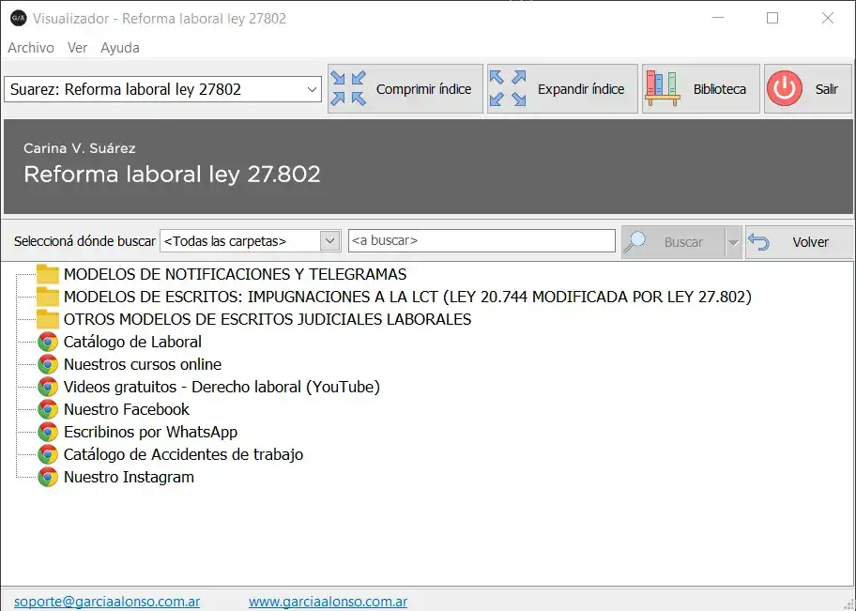Click the Comprimir índice arrows icon
This screenshot has height=611, width=856.
(348, 89)
